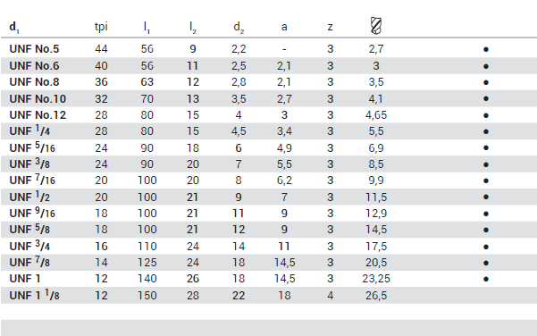Select the d1 column header
This screenshot has height=336, width=537.
click(x=14, y=27)
